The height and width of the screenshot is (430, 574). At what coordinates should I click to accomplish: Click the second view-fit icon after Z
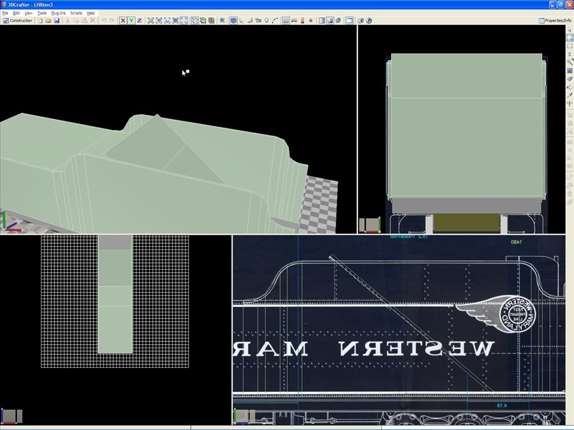159,21
